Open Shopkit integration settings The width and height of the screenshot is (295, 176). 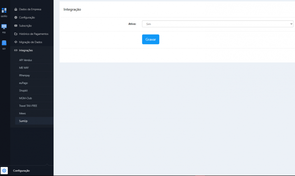coord(23,91)
